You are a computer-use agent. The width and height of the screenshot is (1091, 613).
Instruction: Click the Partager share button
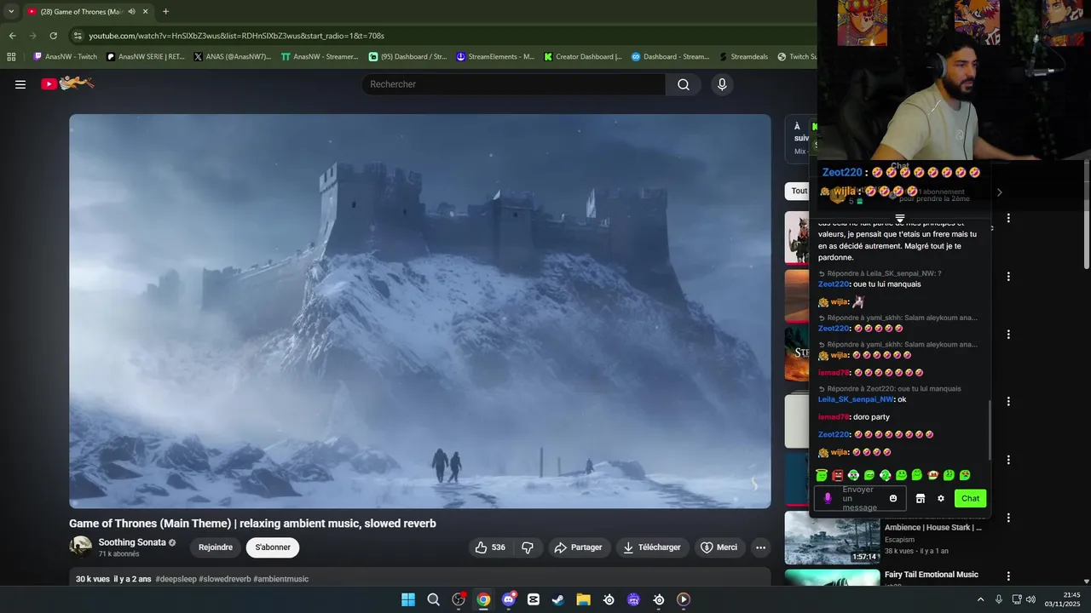578,547
